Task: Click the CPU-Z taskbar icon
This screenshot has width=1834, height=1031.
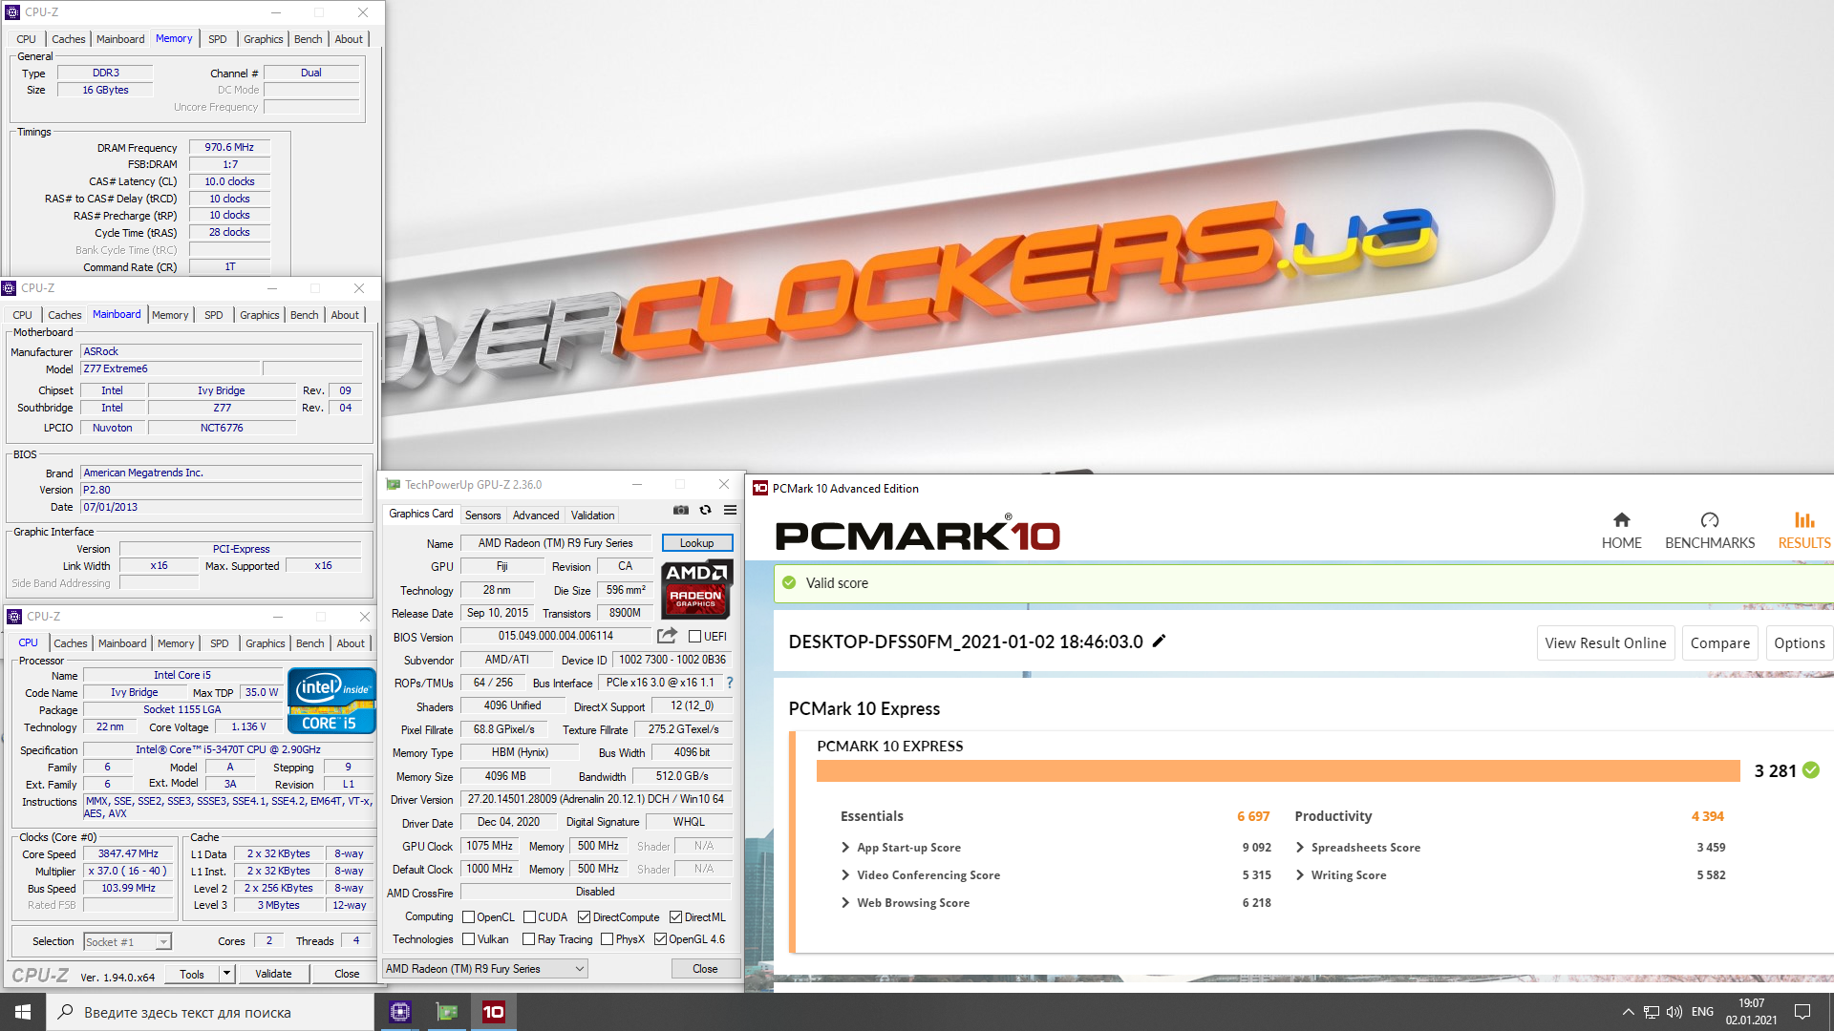Action: (400, 1012)
